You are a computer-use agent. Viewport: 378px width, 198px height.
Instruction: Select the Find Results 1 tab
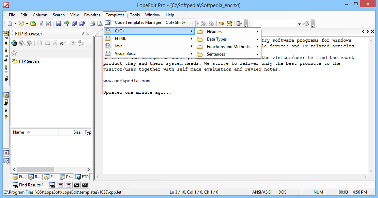click(29, 185)
